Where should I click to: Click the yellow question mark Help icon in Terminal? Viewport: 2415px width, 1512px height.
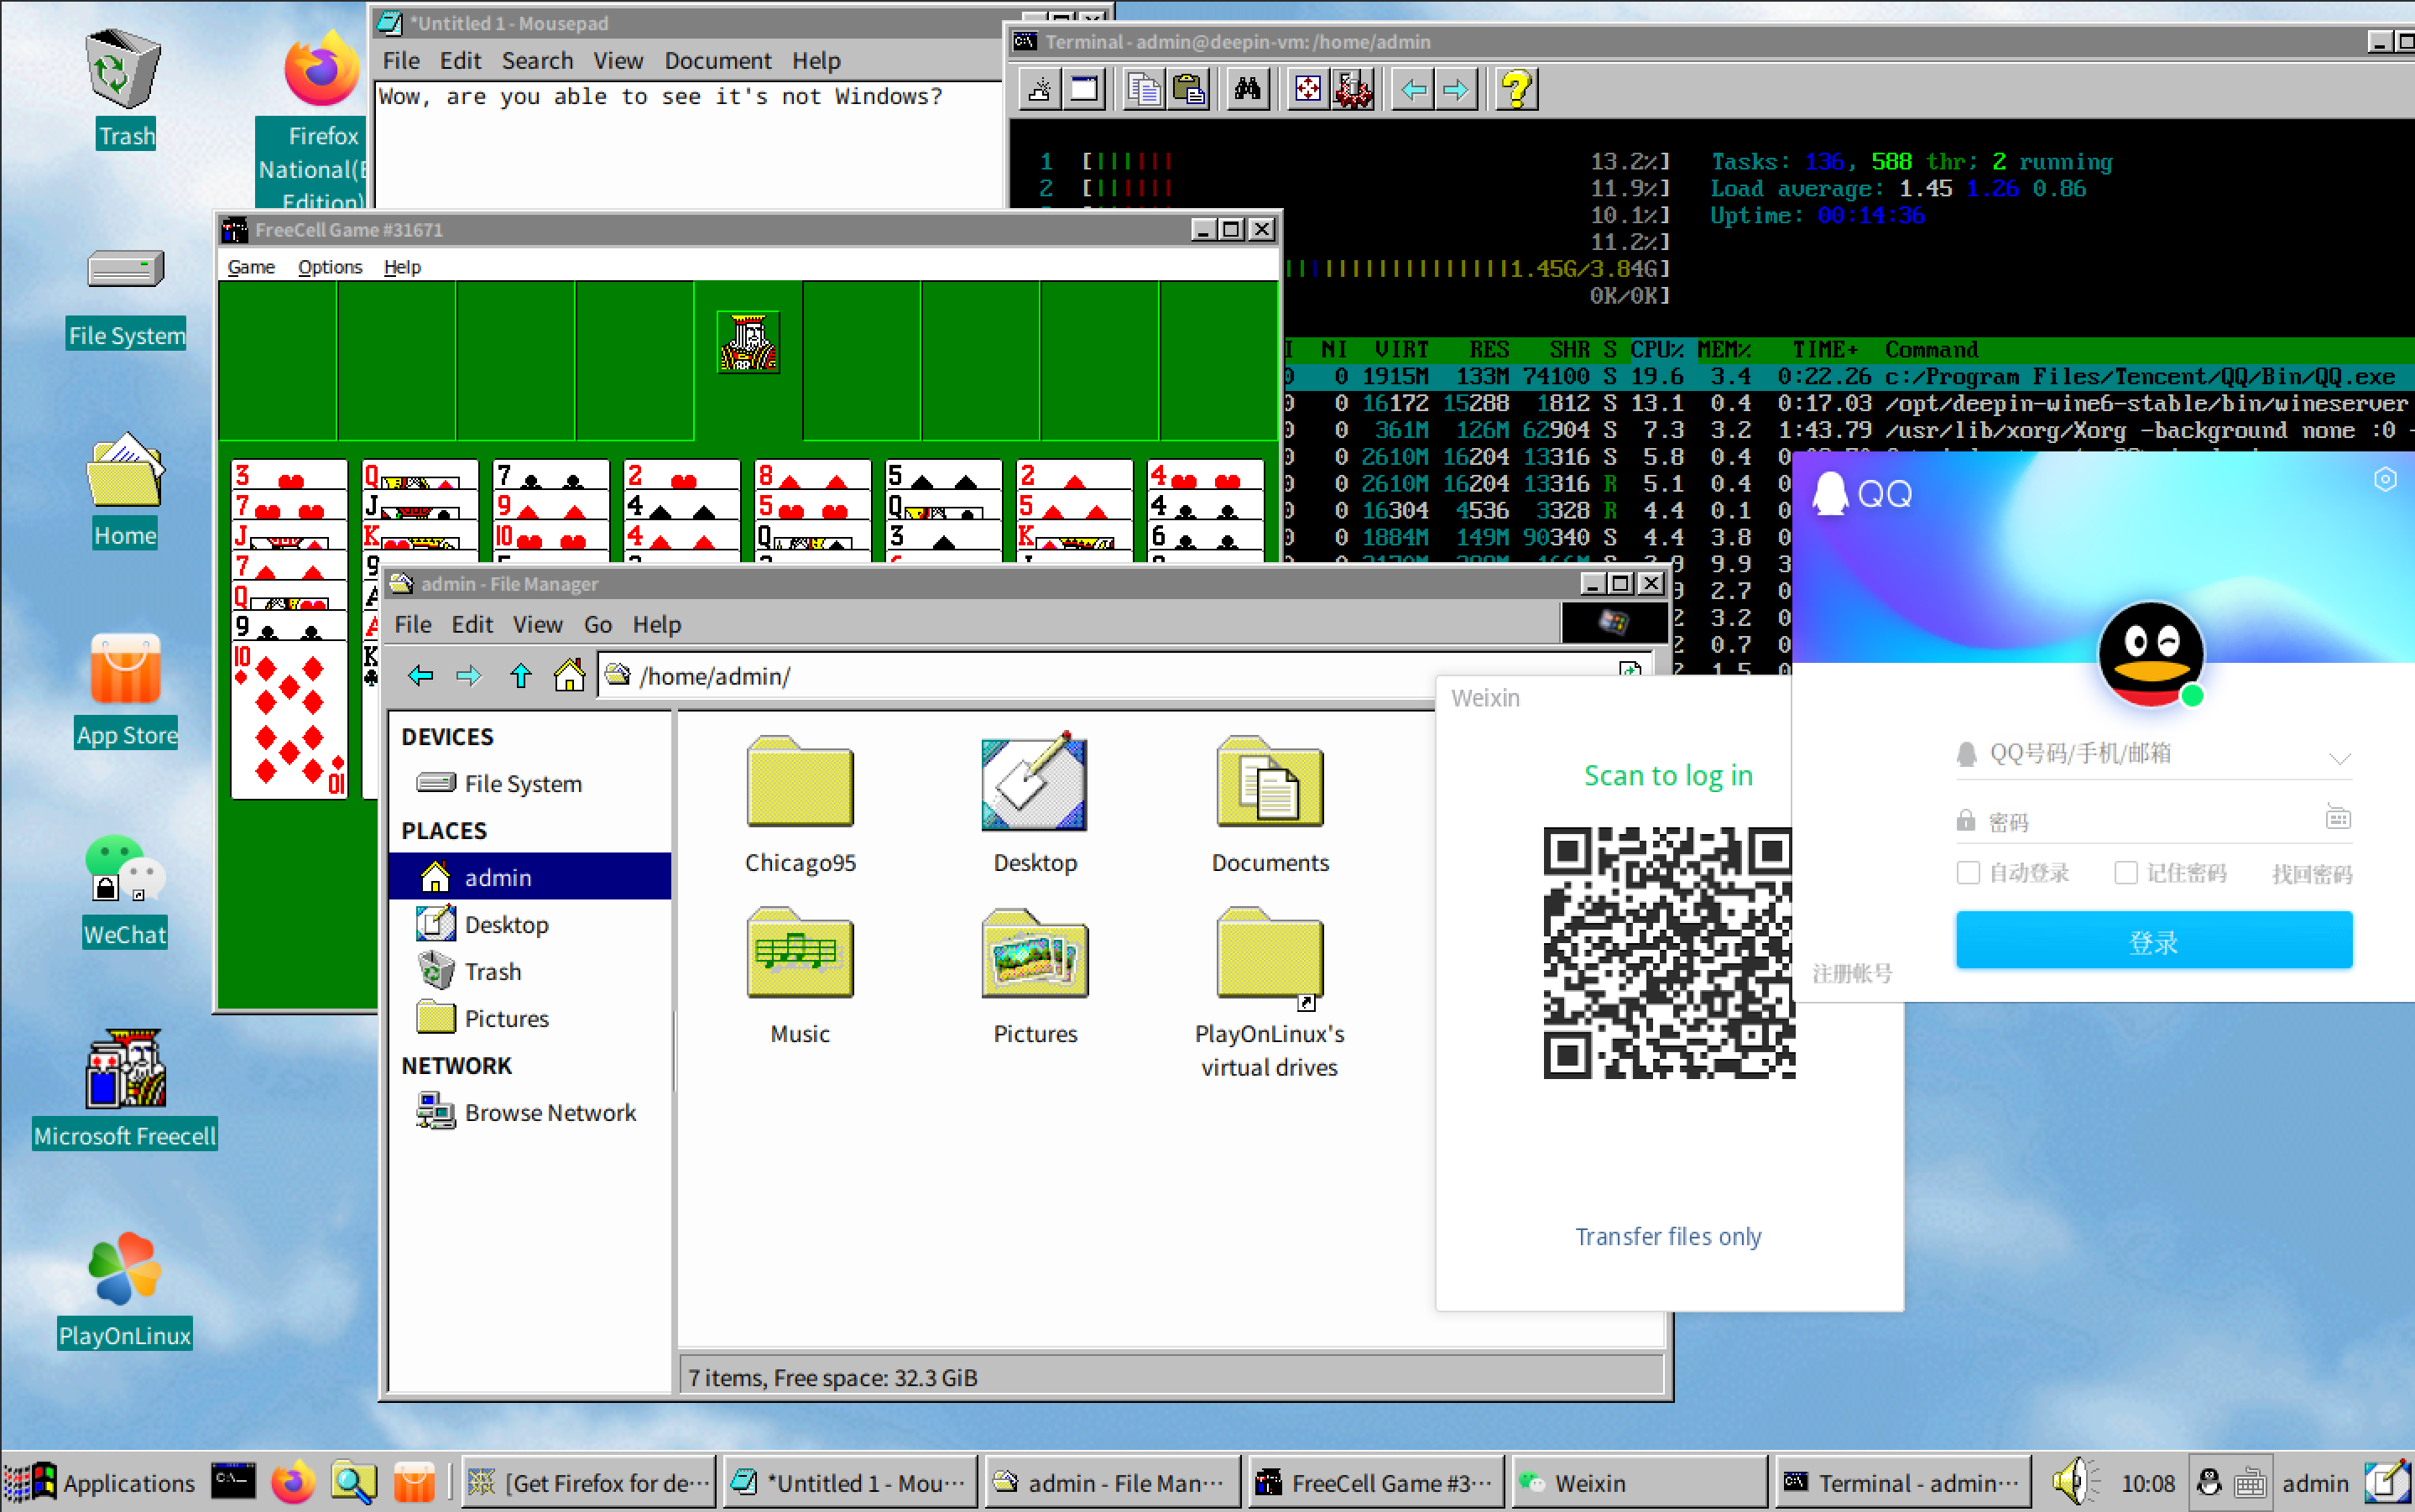pyautogui.click(x=1516, y=90)
